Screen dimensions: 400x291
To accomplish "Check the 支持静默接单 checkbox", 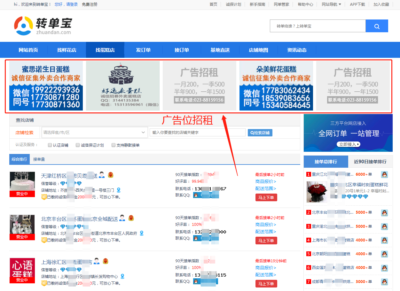I will [114, 145].
